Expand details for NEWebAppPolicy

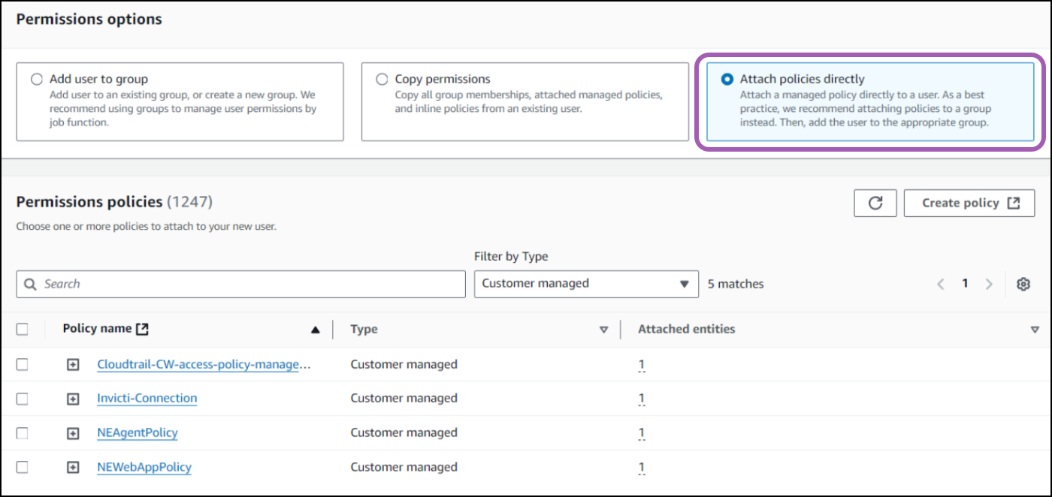coord(73,467)
